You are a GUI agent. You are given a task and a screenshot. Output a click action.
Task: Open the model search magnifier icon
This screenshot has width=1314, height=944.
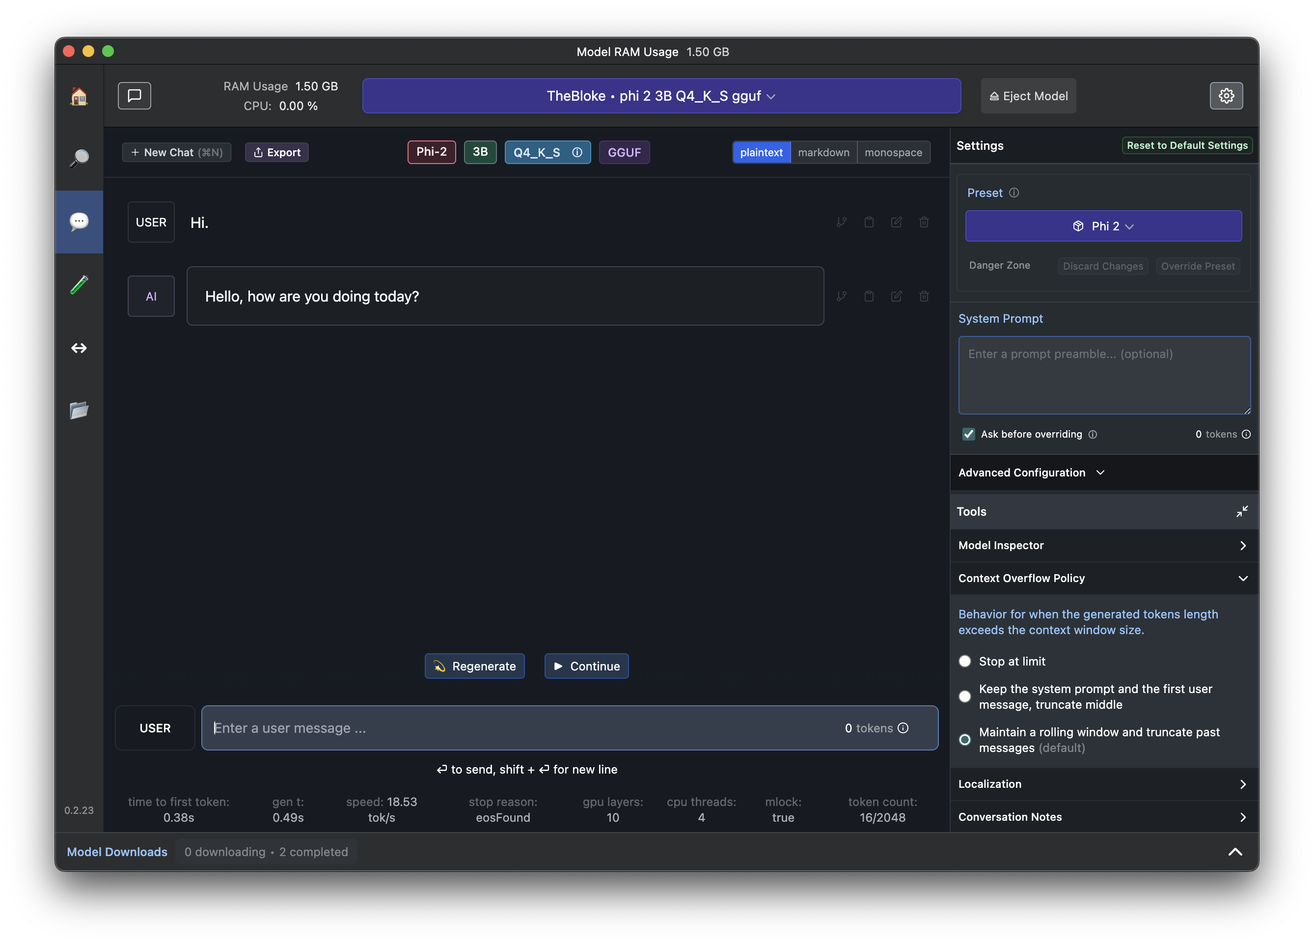click(79, 158)
